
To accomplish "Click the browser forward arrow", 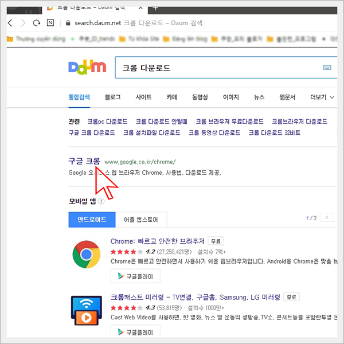I will tap(23, 23).
